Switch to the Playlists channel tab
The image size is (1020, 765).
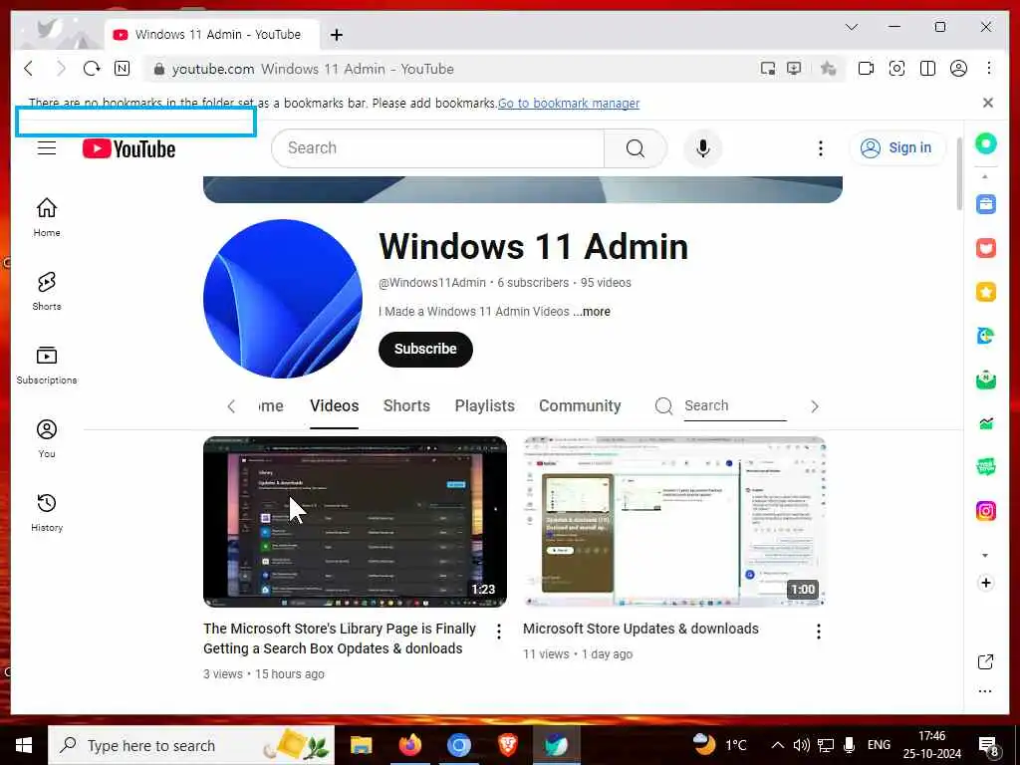pyautogui.click(x=485, y=406)
